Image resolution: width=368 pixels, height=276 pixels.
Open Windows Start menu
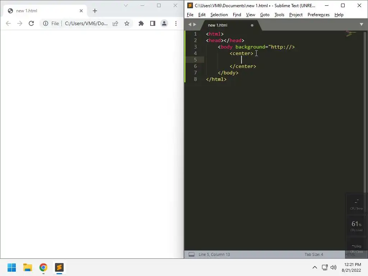point(12,267)
